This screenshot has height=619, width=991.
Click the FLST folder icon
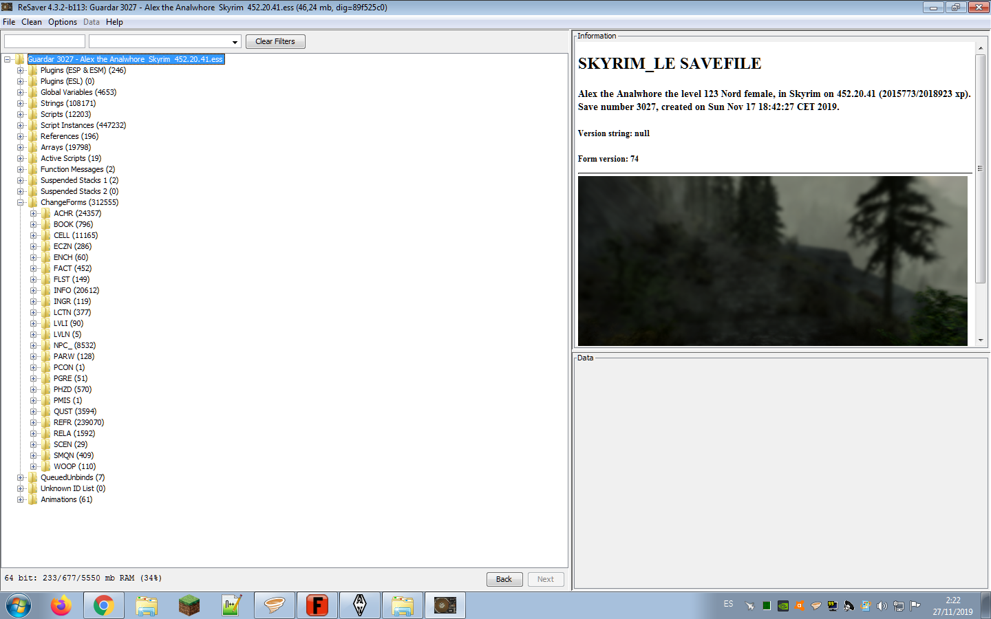pyautogui.click(x=46, y=279)
